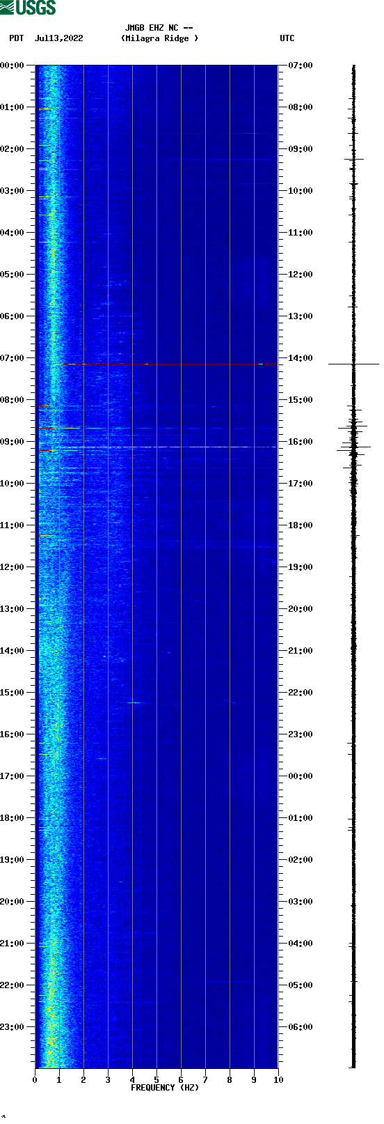Image resolution: width=384 pixels, height=1124 pixels.
Task: Click the 20:00 PDT time label
Action: [12, 902]
